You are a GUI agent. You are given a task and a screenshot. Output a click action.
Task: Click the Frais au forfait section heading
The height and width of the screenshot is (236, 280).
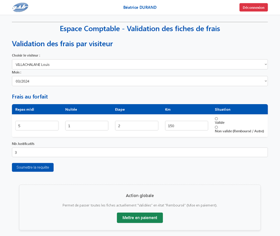pos(30,97)
